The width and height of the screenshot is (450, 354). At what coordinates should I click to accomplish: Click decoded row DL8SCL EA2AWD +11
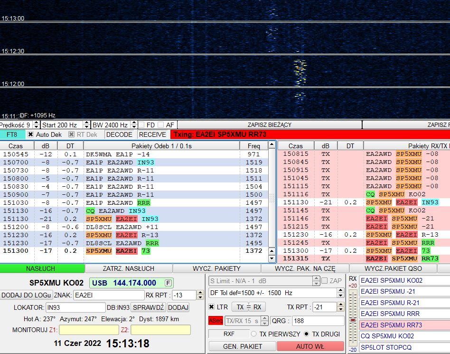[134, 227]
